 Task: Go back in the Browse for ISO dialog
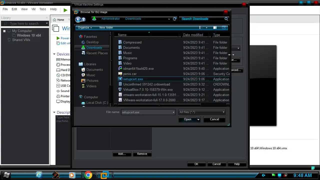(x=78, y=19)
